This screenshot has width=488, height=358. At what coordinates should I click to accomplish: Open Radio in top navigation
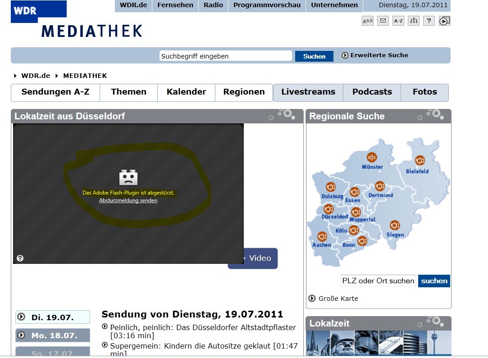coord(213,5)
